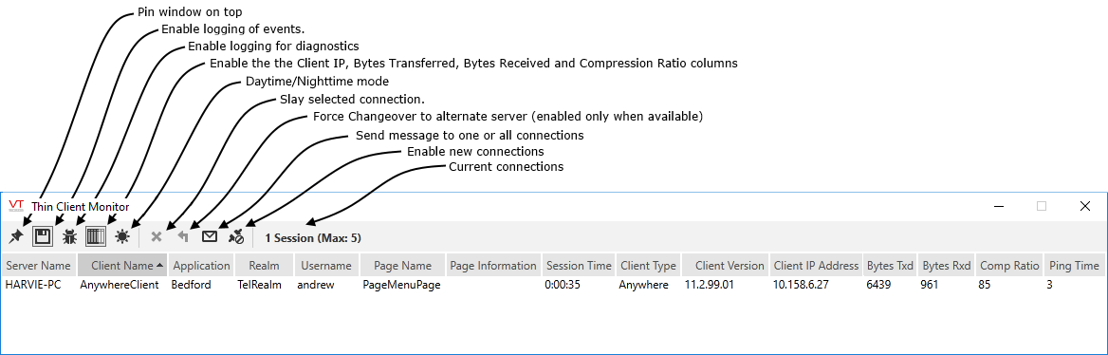Click the 'Anywhere' client type cell
This screenshot has height=355, width=1108.
pos(644,285)
